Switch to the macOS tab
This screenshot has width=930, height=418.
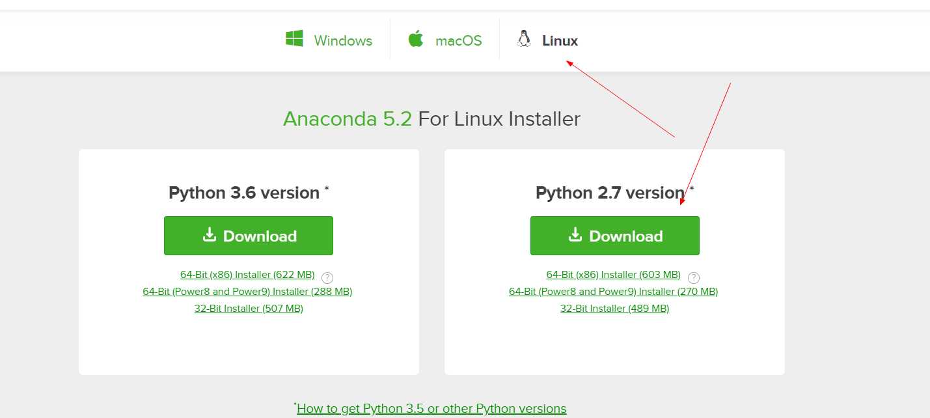coord(445,40)
